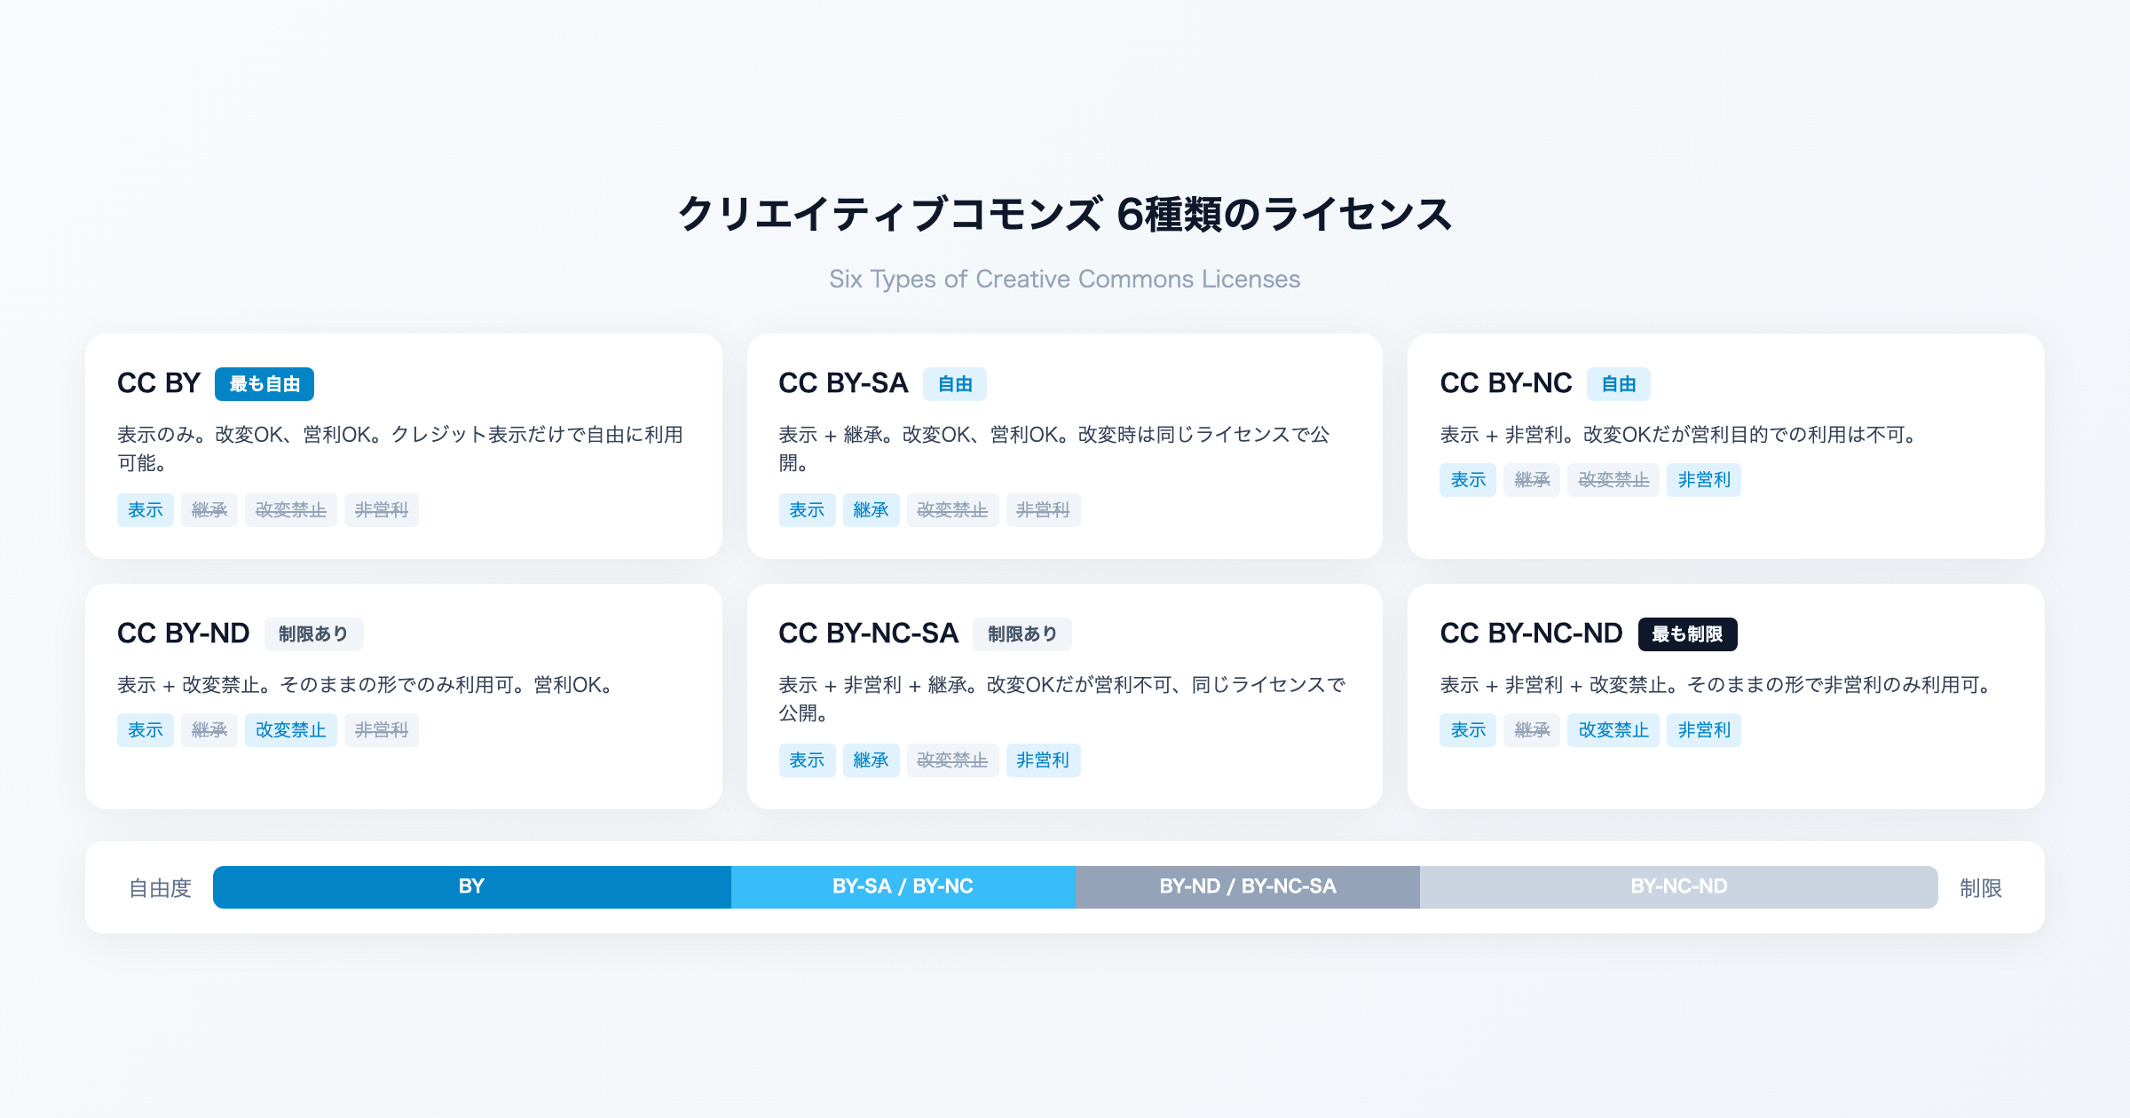Click struck-through 改変禁止 tag in CC BY-SA card
The image size is (2130, 1118).
[x=952, y=510]
